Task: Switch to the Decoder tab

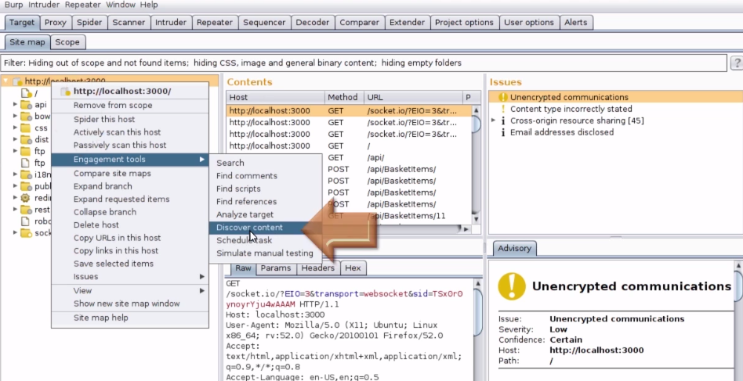Action: point(312,22)
